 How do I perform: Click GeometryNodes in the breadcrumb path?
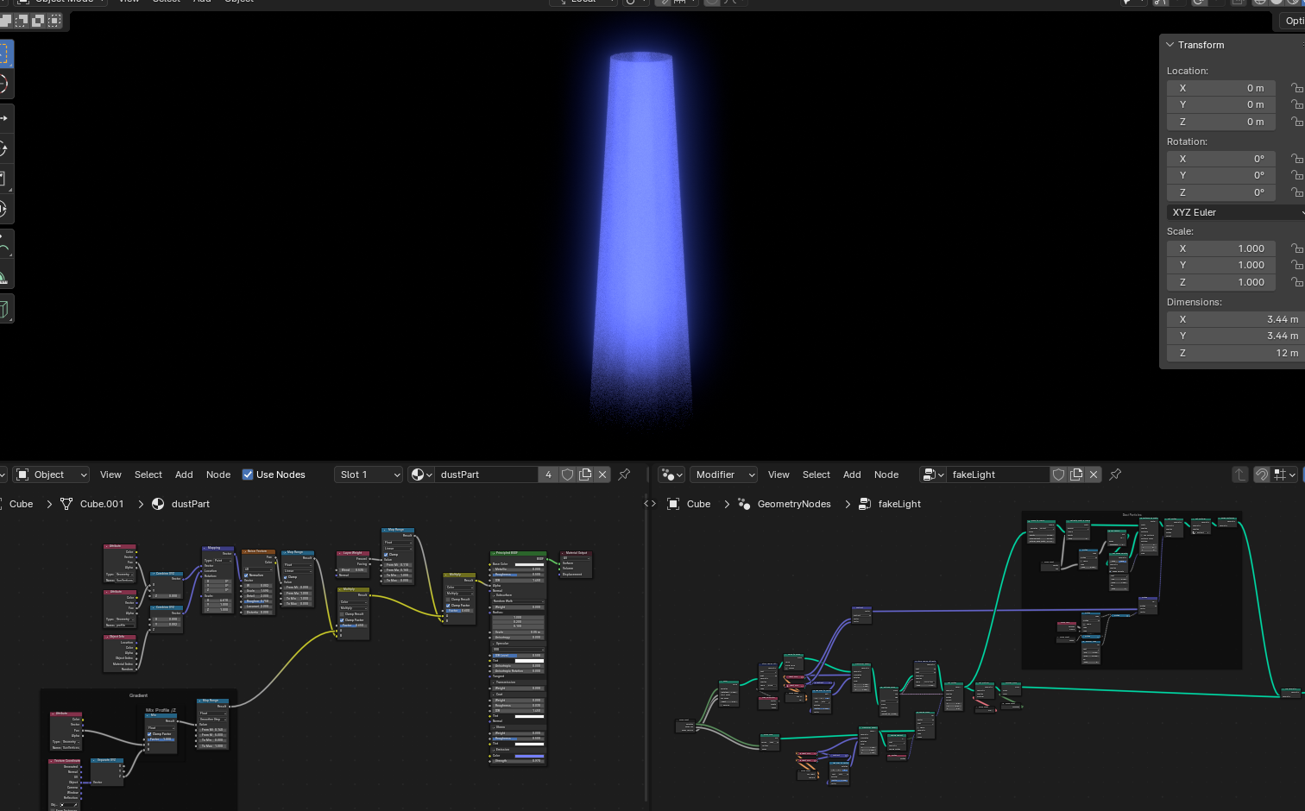(793, 504)
